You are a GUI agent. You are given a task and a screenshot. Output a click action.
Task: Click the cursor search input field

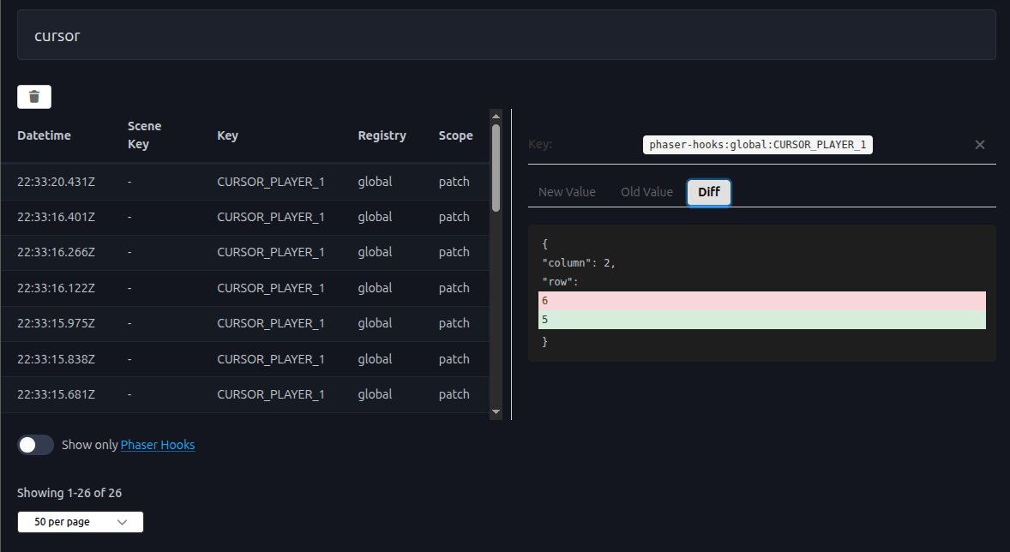[507, 35]
